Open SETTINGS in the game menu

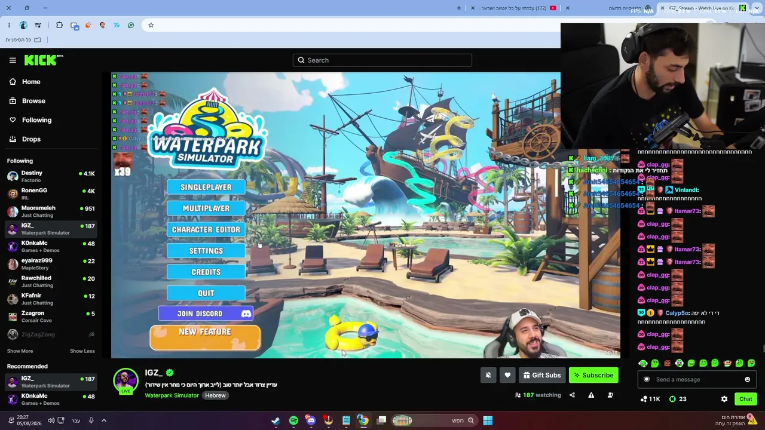point(206,251)
